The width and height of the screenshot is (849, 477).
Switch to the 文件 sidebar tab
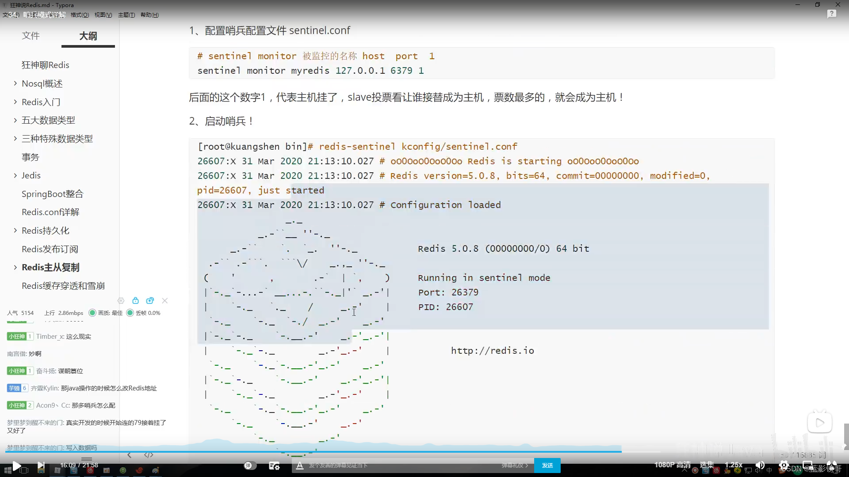click(31, 35)
